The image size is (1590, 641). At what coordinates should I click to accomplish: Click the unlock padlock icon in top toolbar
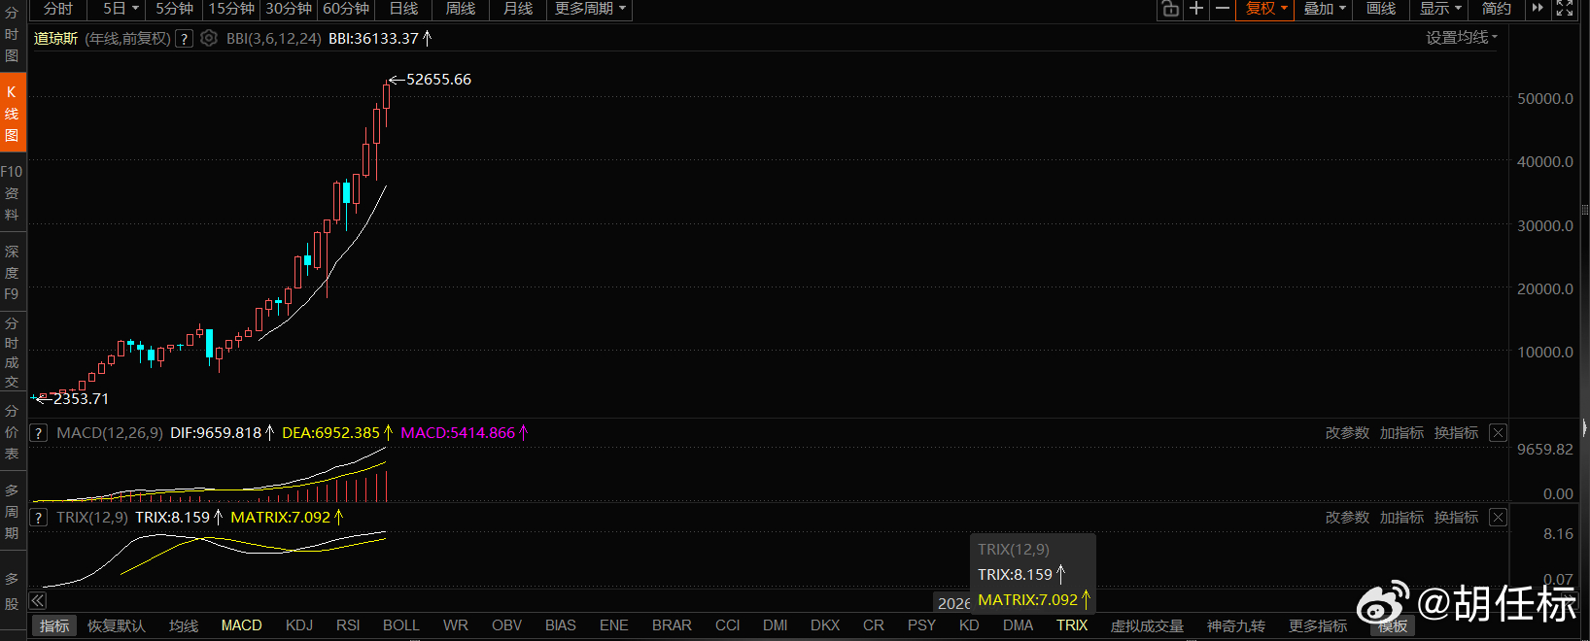tap(1170, 9)
